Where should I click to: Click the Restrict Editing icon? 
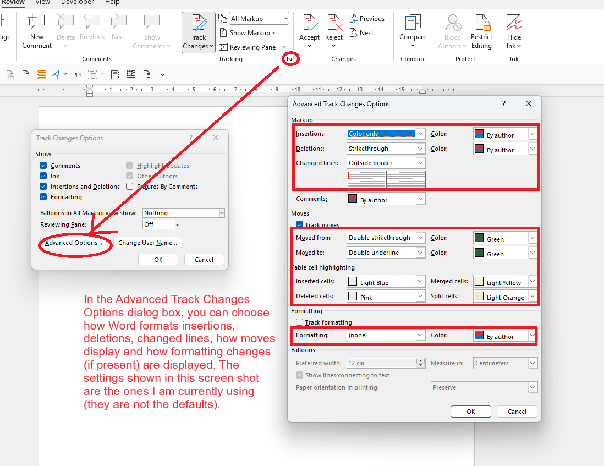coord(481,31)
